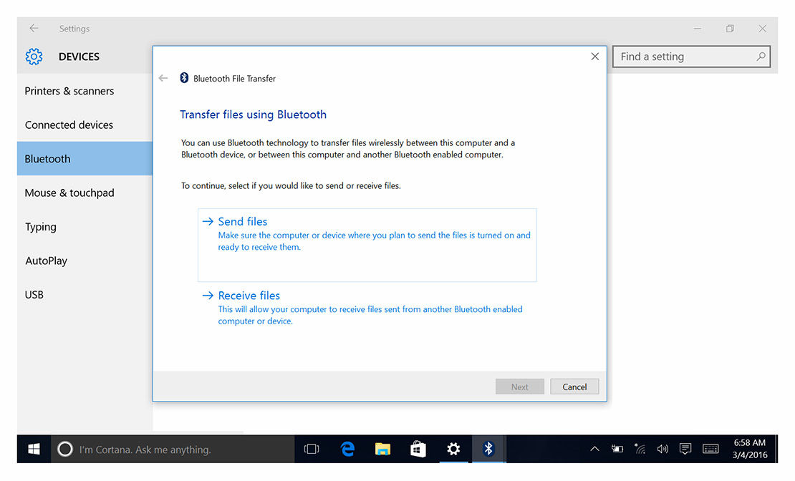Open File Explorer from taskbar
This screenshot has height=481, width=795.
pos(382,449)
